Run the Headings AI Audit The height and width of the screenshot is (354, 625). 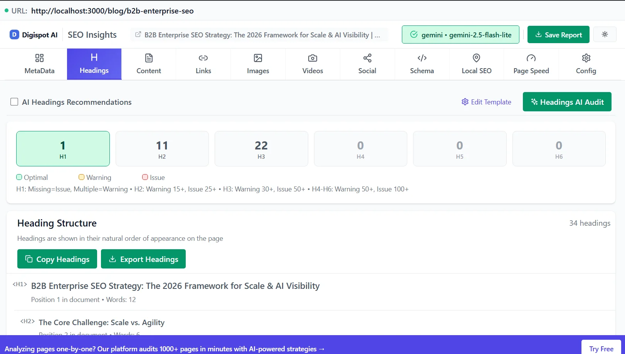(567, 102)
